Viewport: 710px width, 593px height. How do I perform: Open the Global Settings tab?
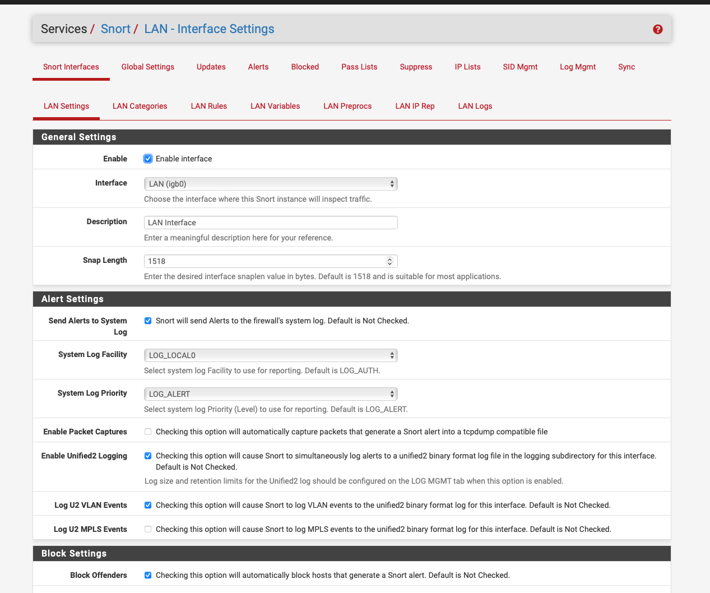tap(148, 67)
